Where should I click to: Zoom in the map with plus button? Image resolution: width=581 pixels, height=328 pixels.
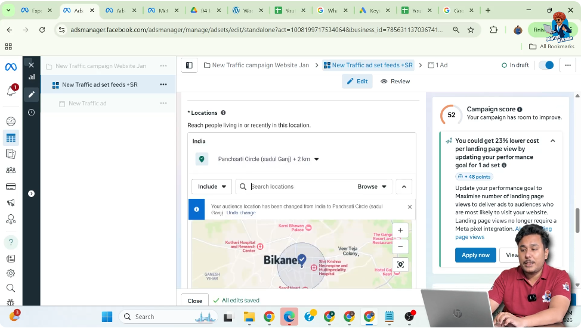point(400,230)
